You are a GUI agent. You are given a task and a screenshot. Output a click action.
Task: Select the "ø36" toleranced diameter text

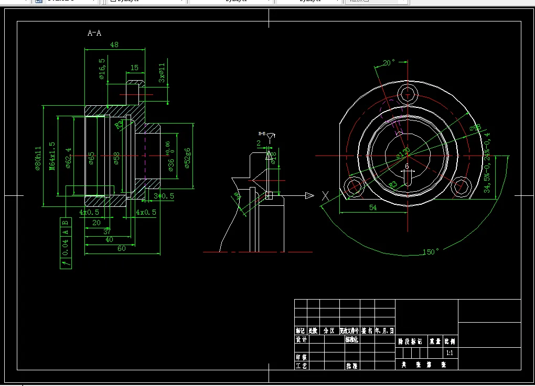[x=171, y=165]
